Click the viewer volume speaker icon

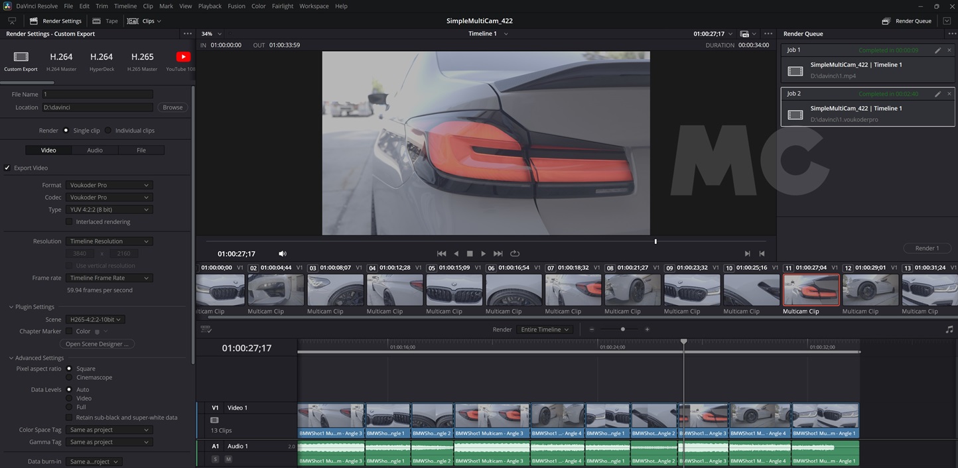[283, 254]
